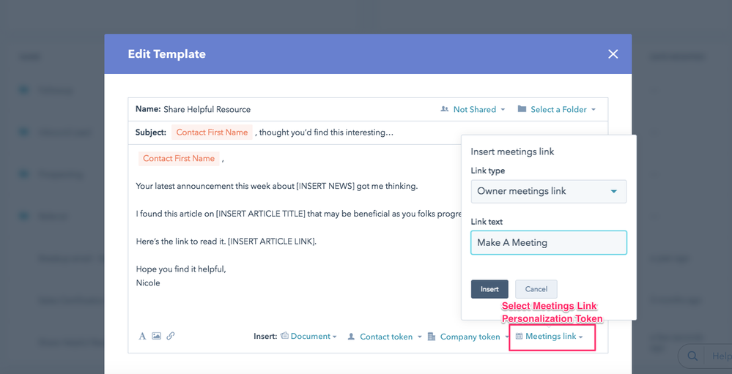The image size is (732, 374).
Task: Expand the Owner meetings link dropdown
Action: (x=549, y=191)
